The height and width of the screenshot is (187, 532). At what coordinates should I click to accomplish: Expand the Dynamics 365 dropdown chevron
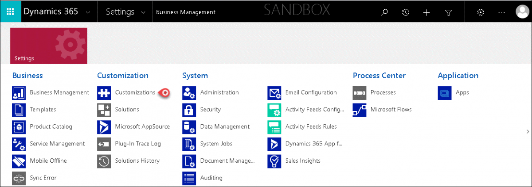[x=87, y=13]
